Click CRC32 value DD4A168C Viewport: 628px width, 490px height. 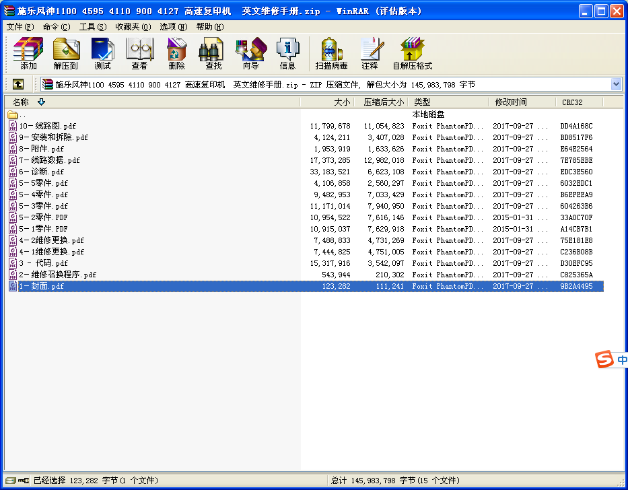576,126
